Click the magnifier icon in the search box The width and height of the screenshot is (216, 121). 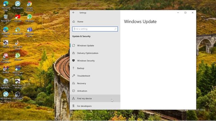(x=115, y=29)
